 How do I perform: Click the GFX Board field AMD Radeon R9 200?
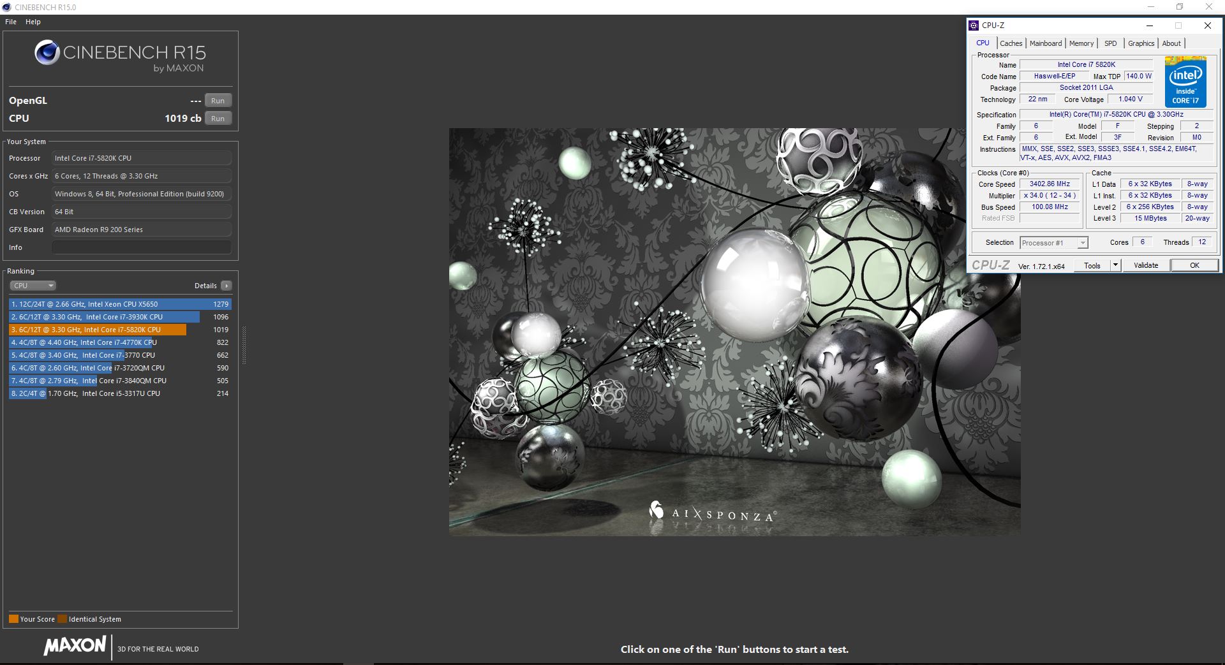point(142,230)
